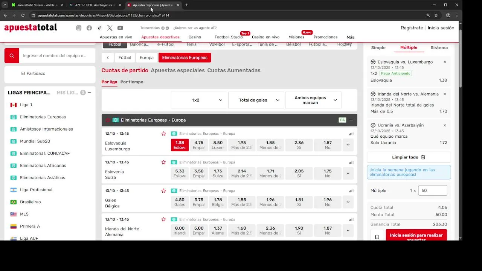Toggle the selected 1.38 Eslovaquia odds
This screenshot has height=271, width=482.
(180, 145)
